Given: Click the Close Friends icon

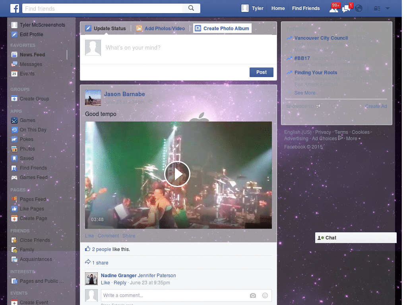Looking at the screenshot, I should [x=14, y=240].
